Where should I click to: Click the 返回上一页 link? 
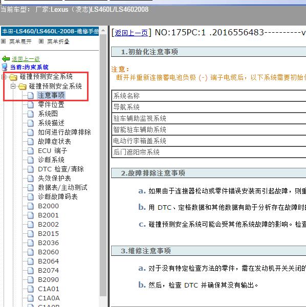click(x=131, y=33)
